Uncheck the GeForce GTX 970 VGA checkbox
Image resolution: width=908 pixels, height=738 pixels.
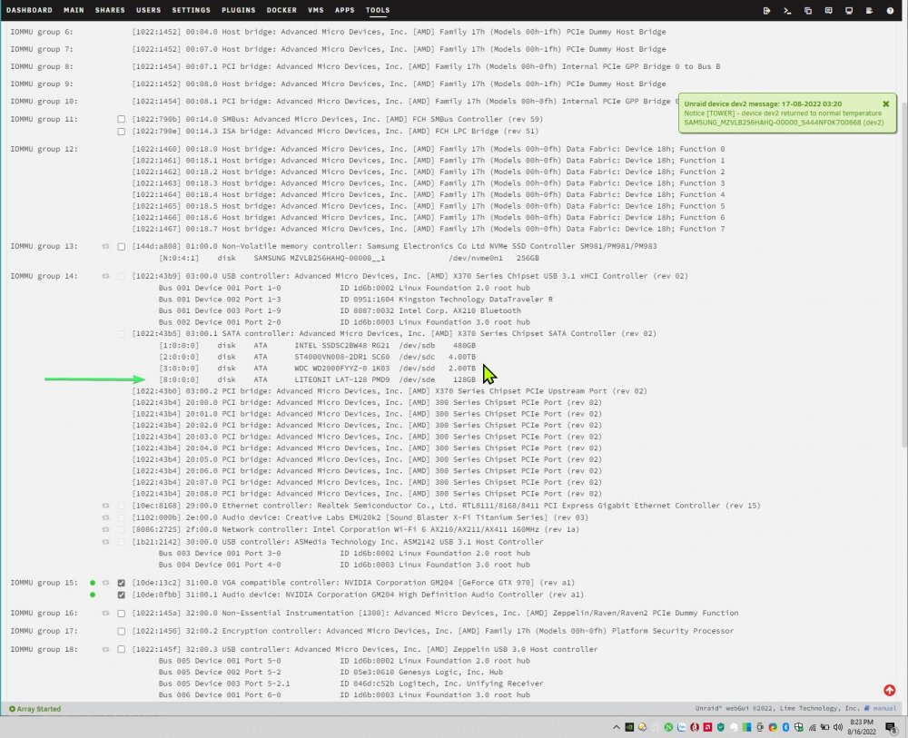121,583
